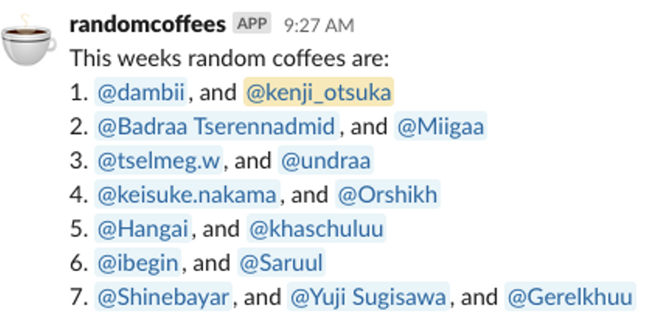The image size is (651, 324).
Task: Open the @keisuke.nakama mention
Action: pos(187,195)
